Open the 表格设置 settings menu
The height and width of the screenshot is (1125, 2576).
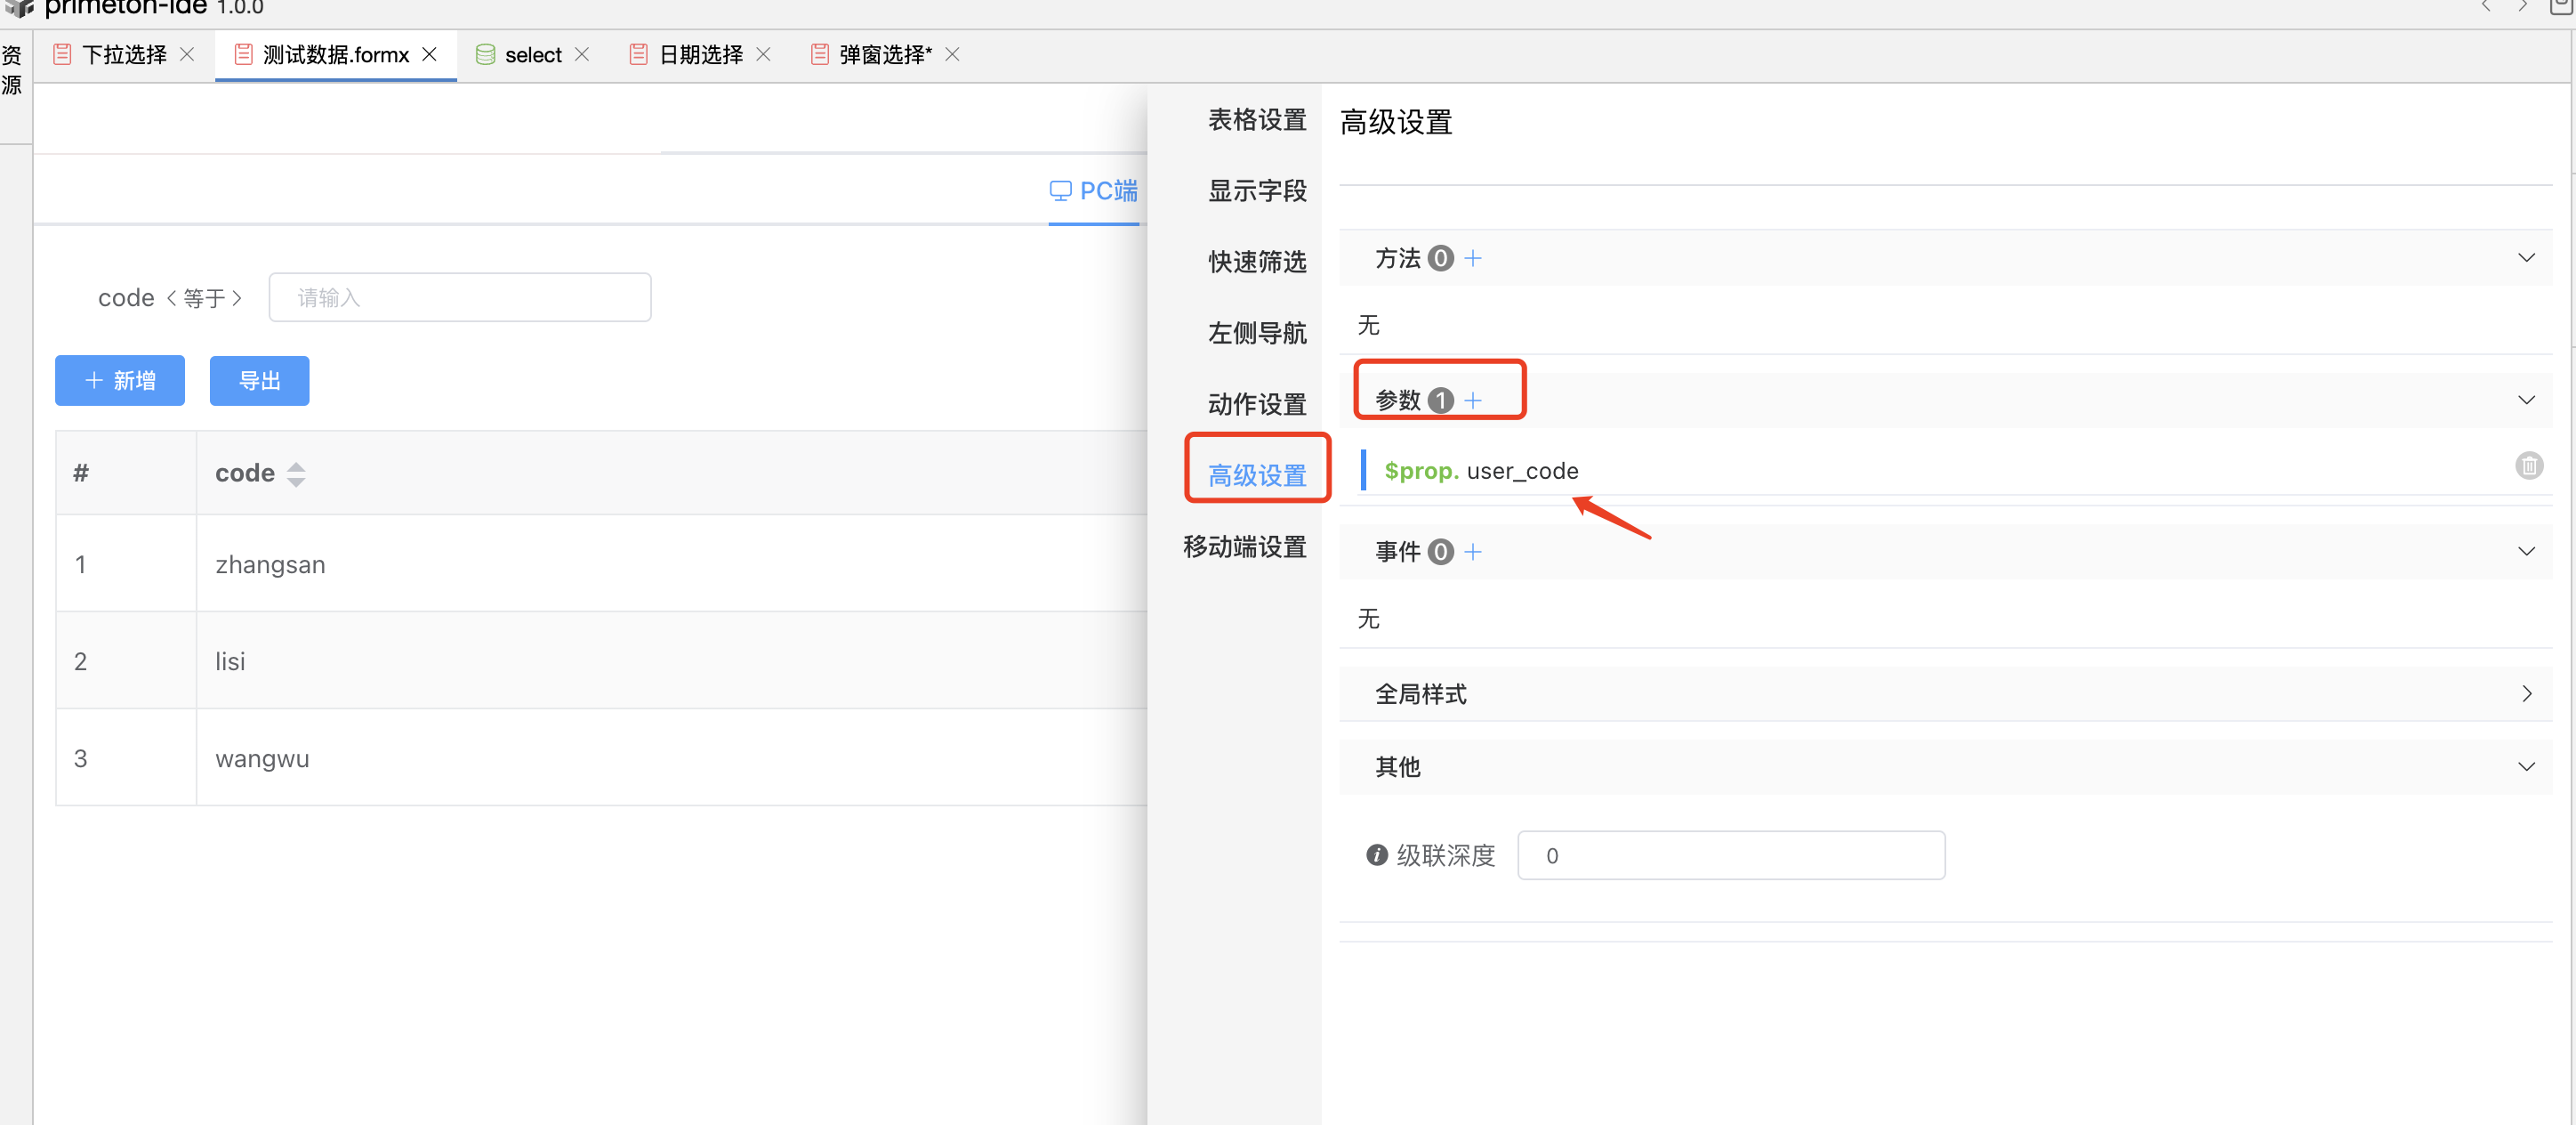click(x=1256, y=120)
